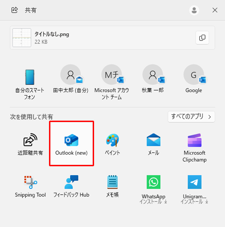Copy the file using copy icon

(202, 38)
